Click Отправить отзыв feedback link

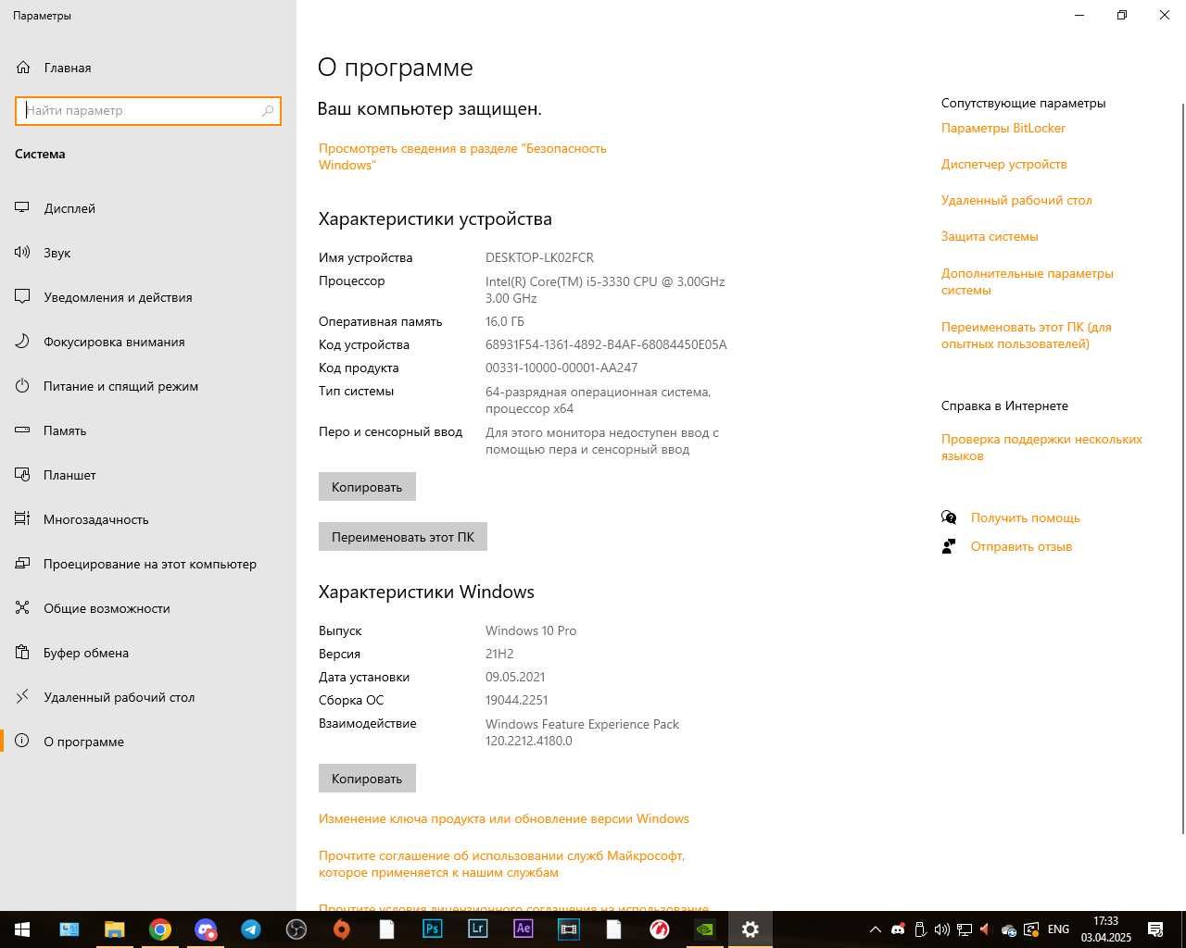click(1021, 546)
